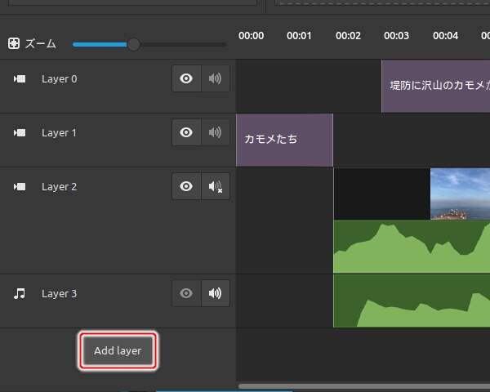The height and width of the screenshot is (392, 490).
Task: Toggle Layer 3 eye icon
Action: pos(186,294)
